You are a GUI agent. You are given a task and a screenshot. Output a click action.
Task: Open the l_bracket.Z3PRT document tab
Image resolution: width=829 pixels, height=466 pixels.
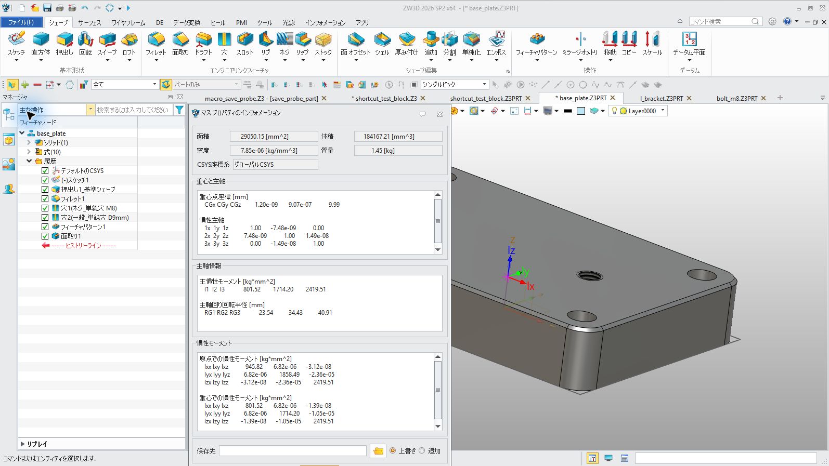coord(661,98)
